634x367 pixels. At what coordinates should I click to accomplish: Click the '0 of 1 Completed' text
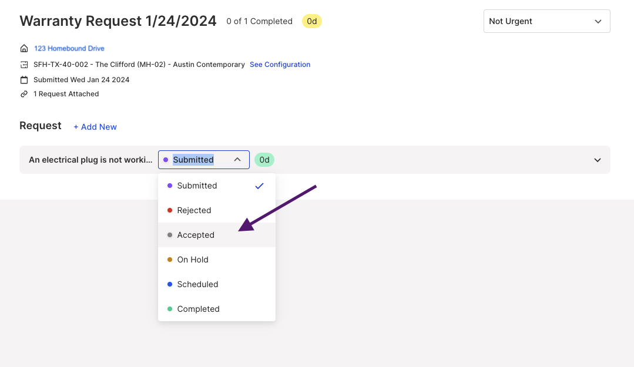click(x=259, y=21)
